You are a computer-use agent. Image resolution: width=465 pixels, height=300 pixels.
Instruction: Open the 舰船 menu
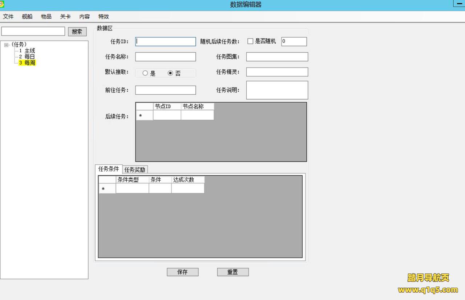pos(27,17)
